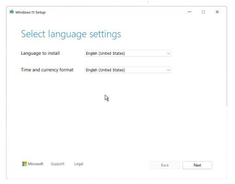This screenshot has width=235, height=184.
Task: Click the Next button
Action: coord(197,165)
